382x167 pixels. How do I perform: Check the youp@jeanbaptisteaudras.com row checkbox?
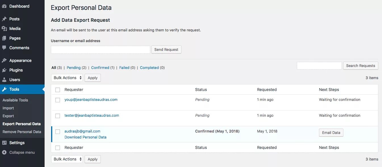(58, 100)
